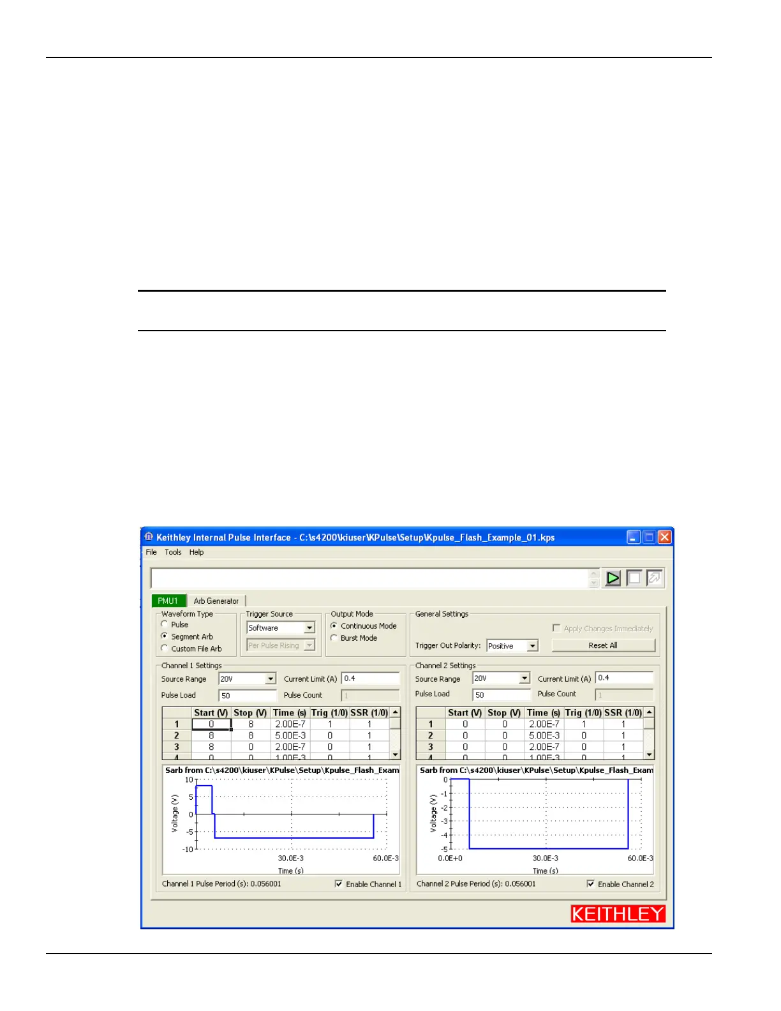Open Trigger Out Polarity dropdown
Viewport: 781px width, 1011px height.
point(533,646)
